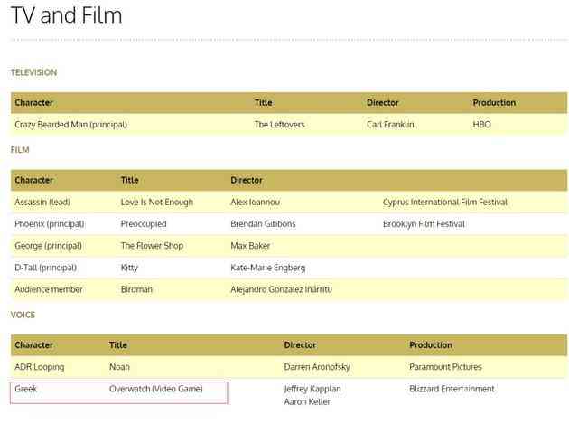Image resolution: width=569 pixels, height=424 pixels.
Task: Click the HBO production cell
Action: (481, 125)
